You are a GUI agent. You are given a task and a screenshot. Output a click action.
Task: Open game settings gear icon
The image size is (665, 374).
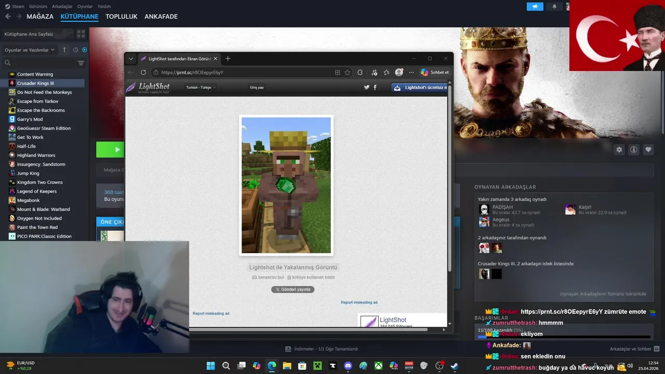click(x=619, y=150)
